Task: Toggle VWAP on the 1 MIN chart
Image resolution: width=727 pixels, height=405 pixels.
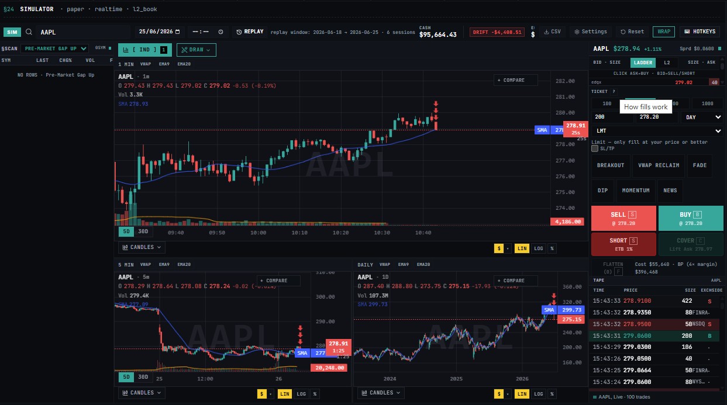Action: [x=146, y=64]
